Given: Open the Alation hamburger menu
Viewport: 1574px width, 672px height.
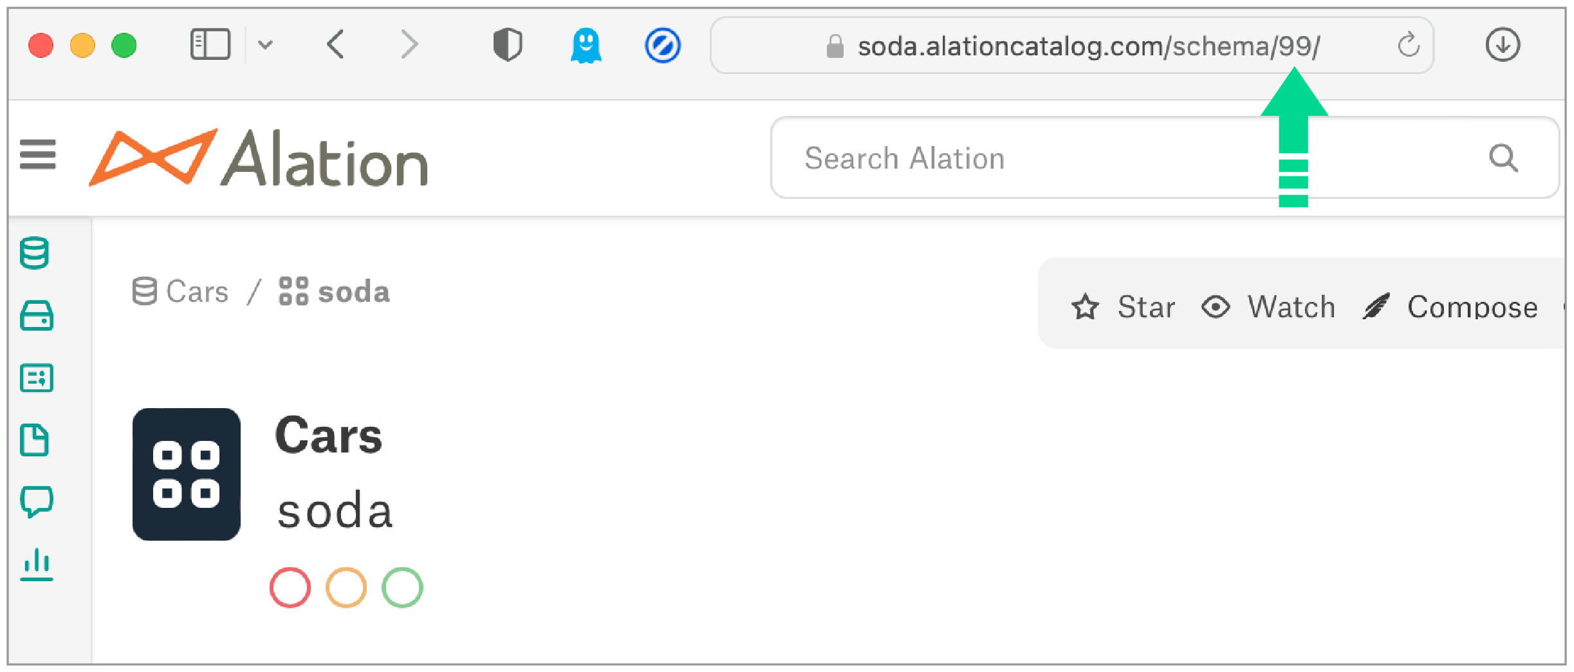Looking at the screenshot, I should (38, 154).
